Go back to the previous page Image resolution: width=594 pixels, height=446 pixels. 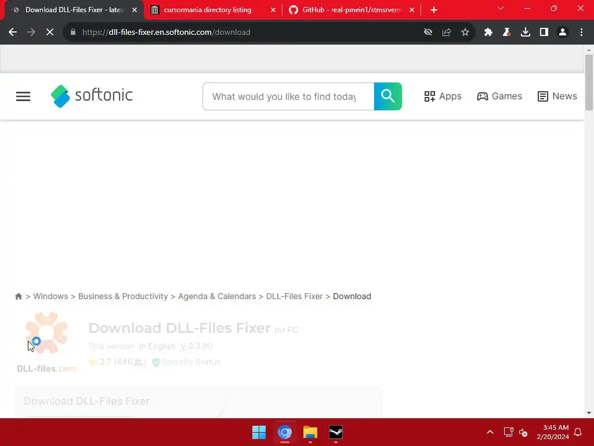tap(13, 33)
